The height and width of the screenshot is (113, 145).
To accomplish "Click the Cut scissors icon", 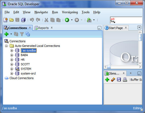I will tap(46, 20).
